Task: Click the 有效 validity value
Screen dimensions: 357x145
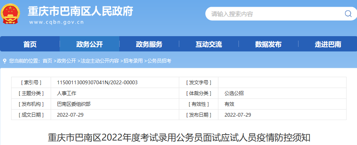Action: [x=229, y=104]
